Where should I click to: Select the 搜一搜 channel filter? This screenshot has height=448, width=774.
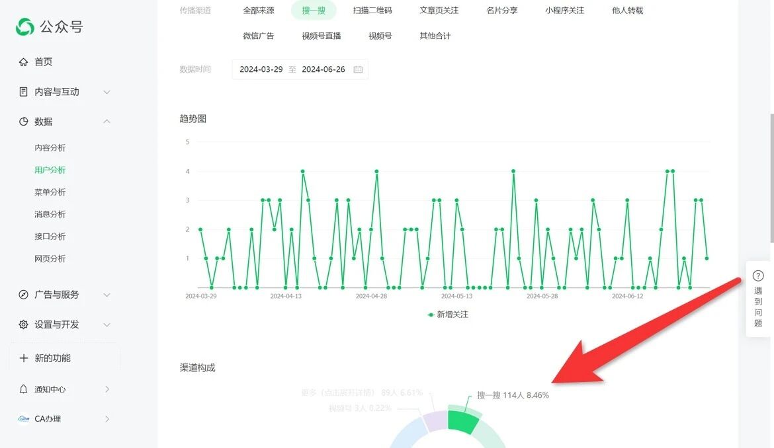click(314, 11)
